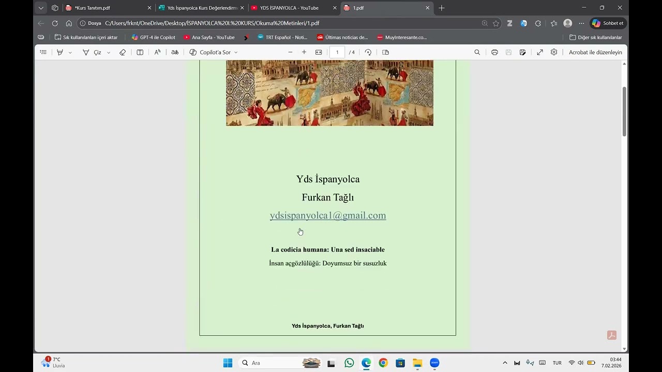Switch to the Kurs Tanıtım.pdf tab
Viewport: 662px width, 372px height.
[x=109, y=8]
